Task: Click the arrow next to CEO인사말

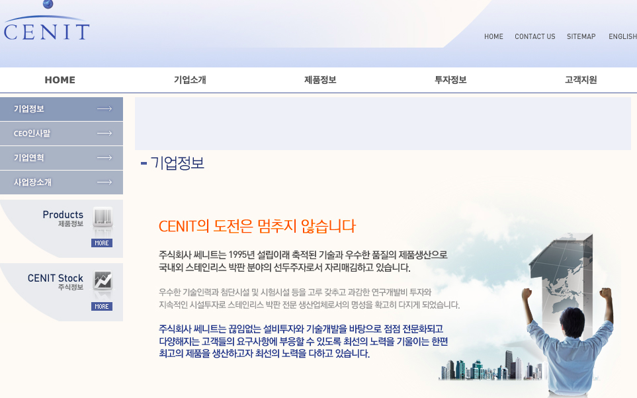Action: point(105,133)
